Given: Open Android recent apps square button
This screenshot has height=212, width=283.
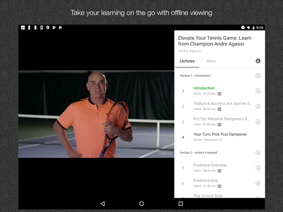Looking at the screenshot, I should point(181,204).
